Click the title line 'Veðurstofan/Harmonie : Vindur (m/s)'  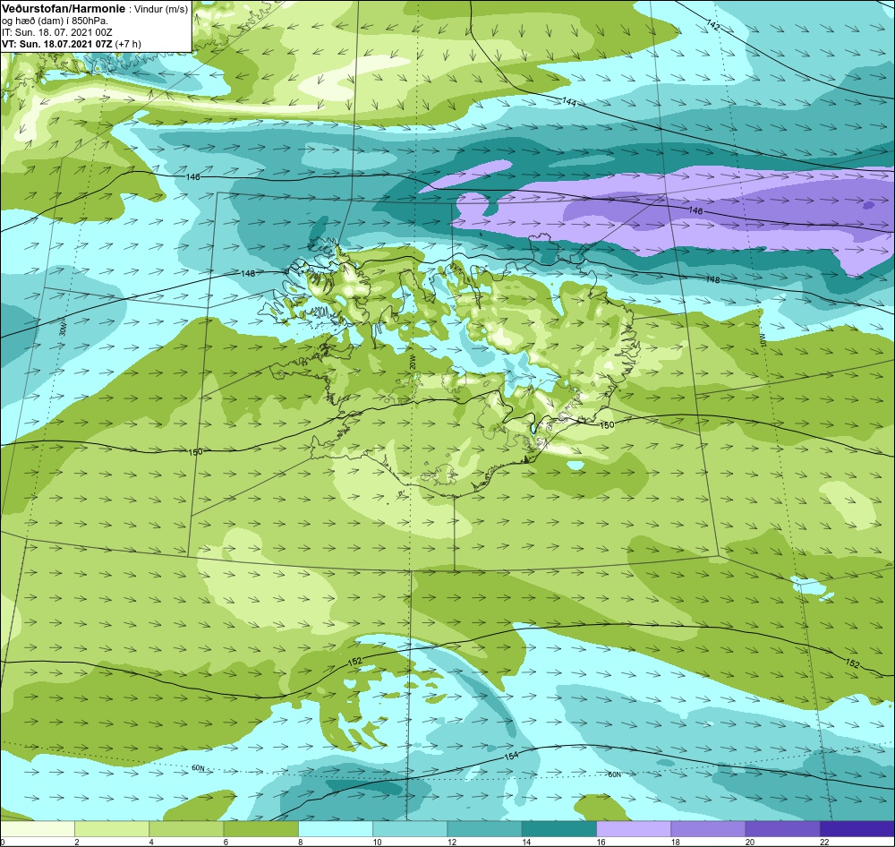tap(95, 9)
